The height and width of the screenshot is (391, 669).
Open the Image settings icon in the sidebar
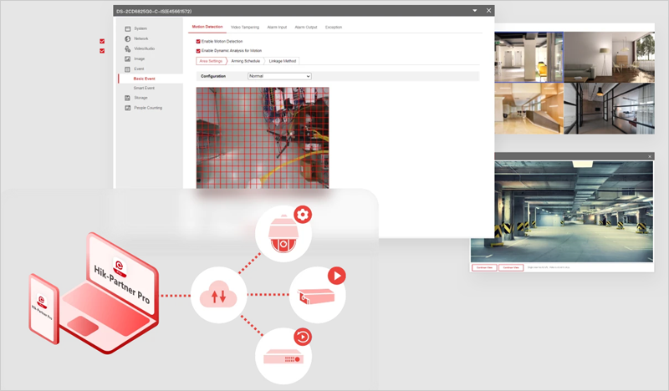coord(127,58)
